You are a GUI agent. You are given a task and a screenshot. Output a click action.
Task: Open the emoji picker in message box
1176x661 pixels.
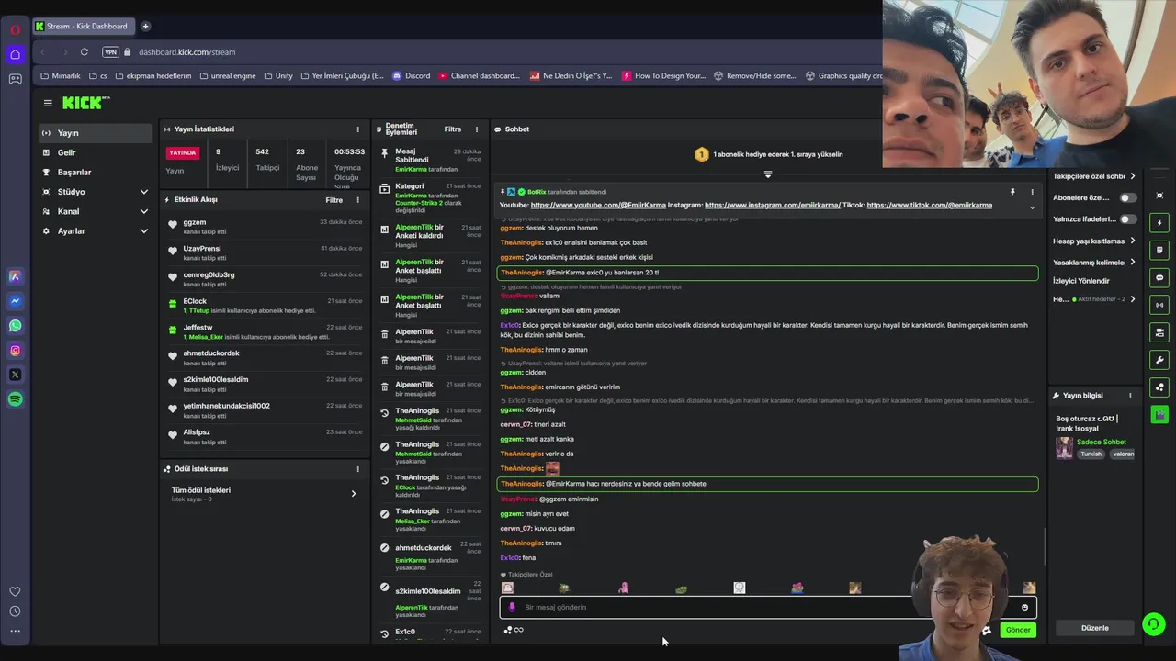1024,607
